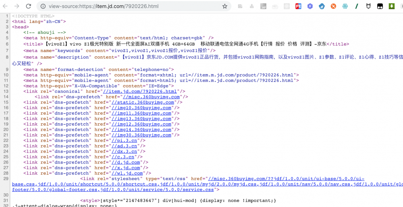Click line number 29 in the gutter
Viewport: 403px width, 207px height.
point(6,179)
